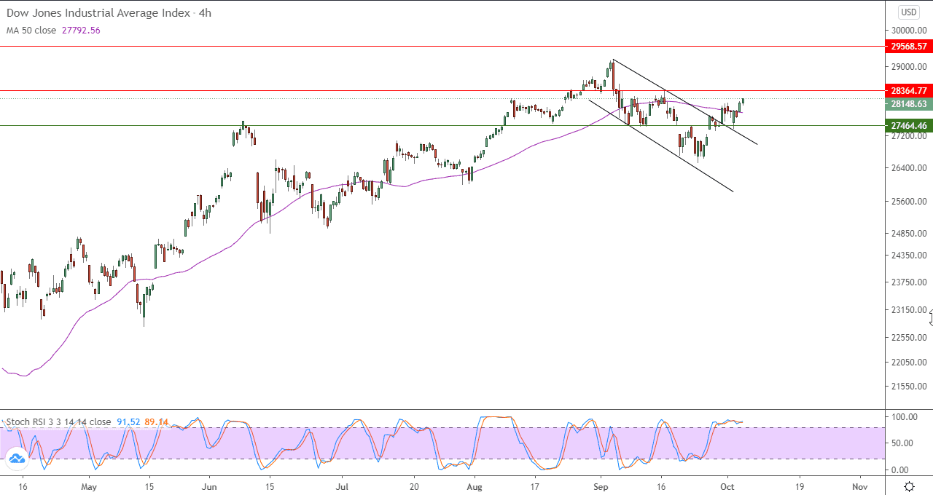
Task: Click the green 27464.46 price label
Action: tap(908, 125)
